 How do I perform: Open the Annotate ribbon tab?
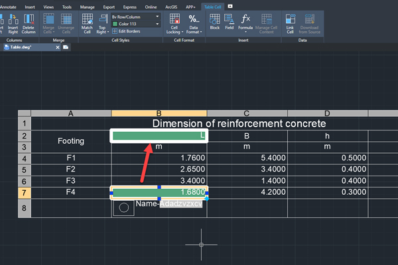[x=8, y=7]
